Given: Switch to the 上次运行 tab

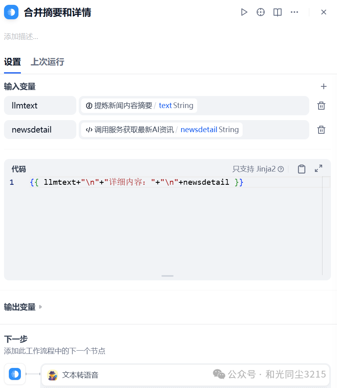Looking at the screenshot, I should pos(47,62).
